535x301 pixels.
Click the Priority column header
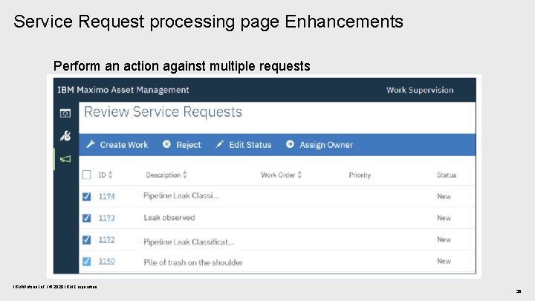coord(360,175)
